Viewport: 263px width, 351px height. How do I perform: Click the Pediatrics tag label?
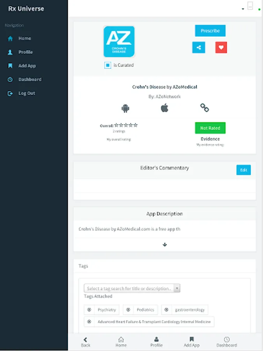(146, 310)
